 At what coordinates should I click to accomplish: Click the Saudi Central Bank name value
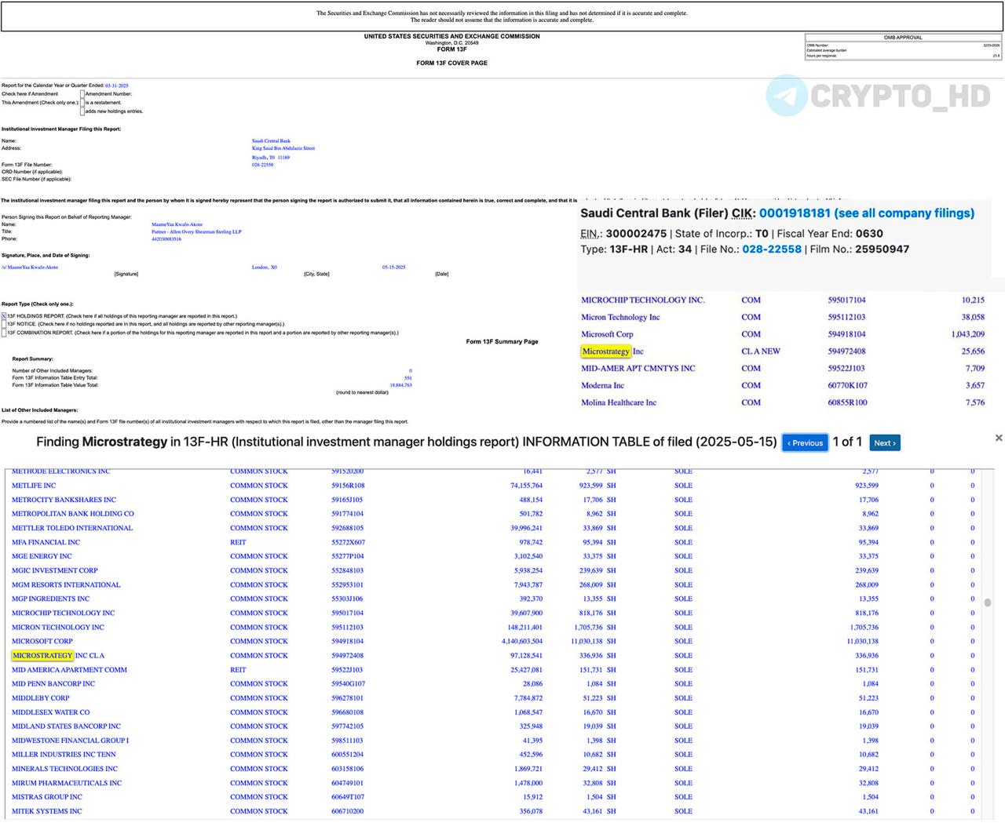click(x=271, y=141)
